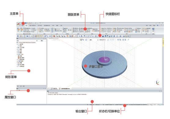Collapse the 几何 tree node
The height and width of the screenshot is (119, 170).
[x=17, y=54]
